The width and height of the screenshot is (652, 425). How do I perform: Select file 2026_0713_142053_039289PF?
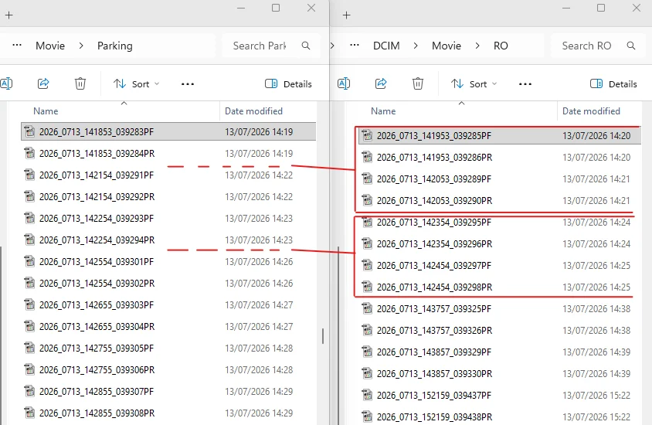(x=500, y=178)
